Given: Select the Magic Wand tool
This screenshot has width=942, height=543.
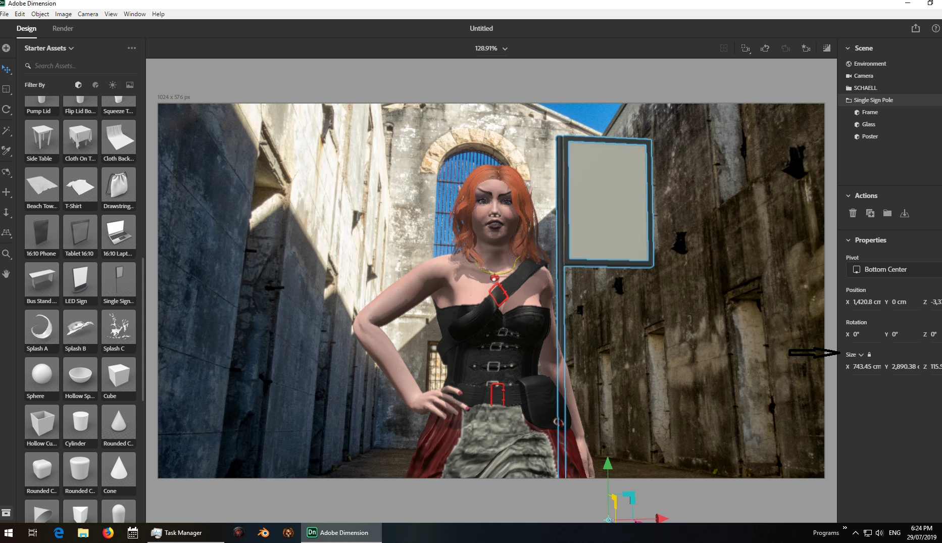Looking at the screenshot, I should click(7, 130).
